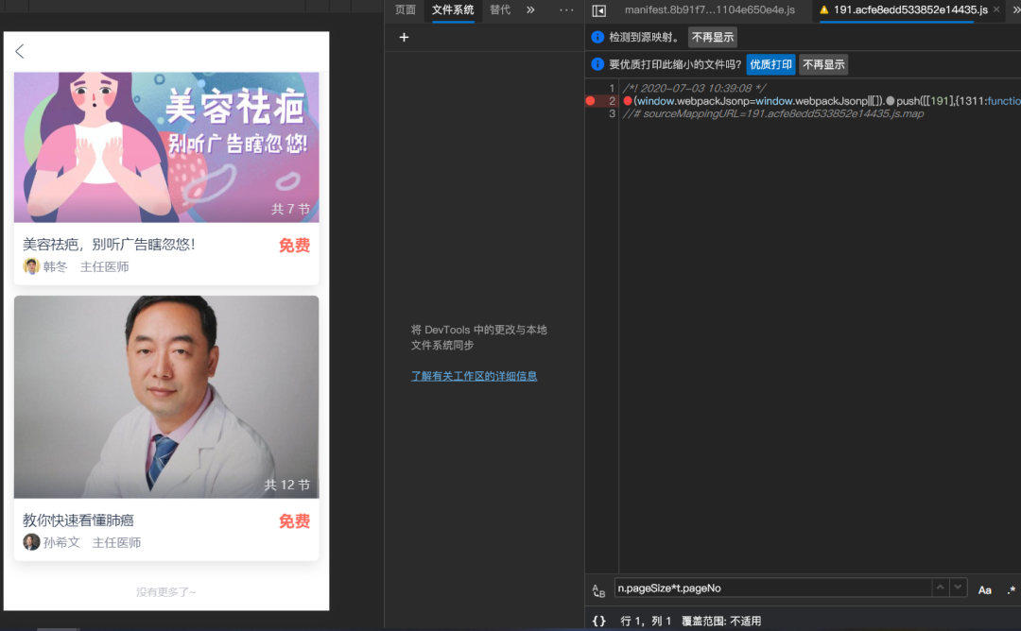Click the course title 教你快速看懂肺癌

pyautogui.click(x=78, y=520)
